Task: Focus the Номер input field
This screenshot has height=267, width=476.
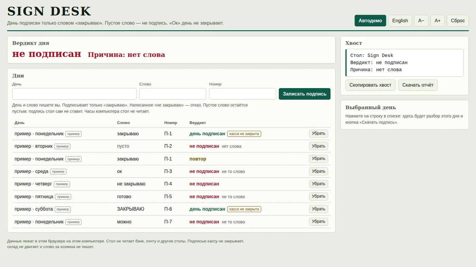Action: (x=242, y=94)
